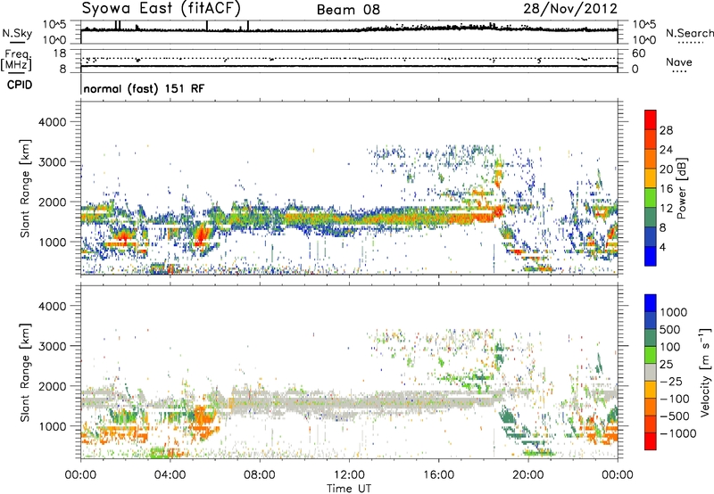
Task: Click the "CPID" row label
Action: (x=20, y=85)
